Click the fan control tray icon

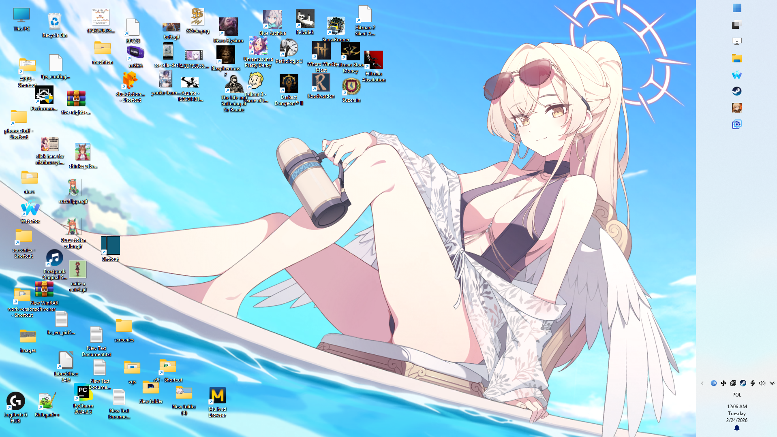723,383
